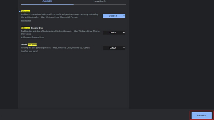214x120 pixels.
Task: Open the Side panel drag and drop dropdown
Action: pyautogui.click(x=114, y=33)
